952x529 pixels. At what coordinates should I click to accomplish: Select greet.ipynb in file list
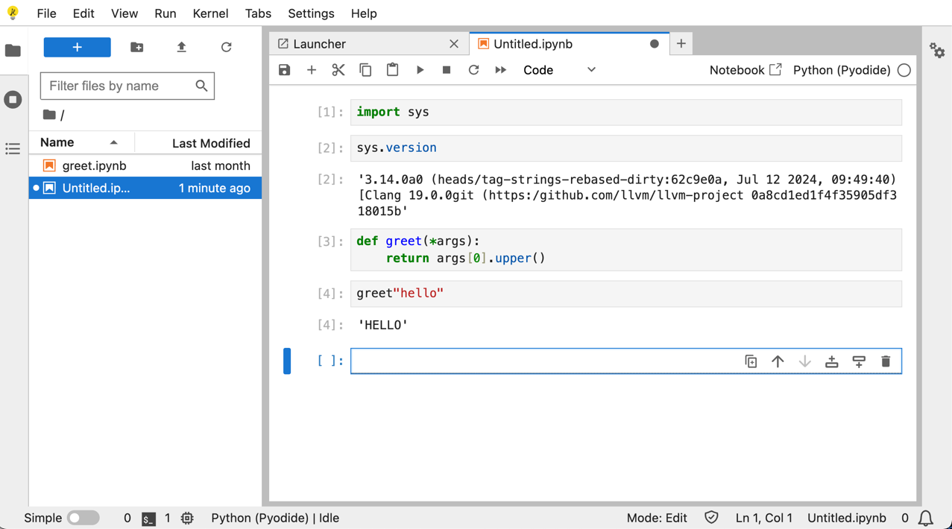[145, 165]
